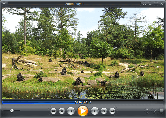Jump to previous track button
This screenshot has height=118, width=166.
point(71,111)
